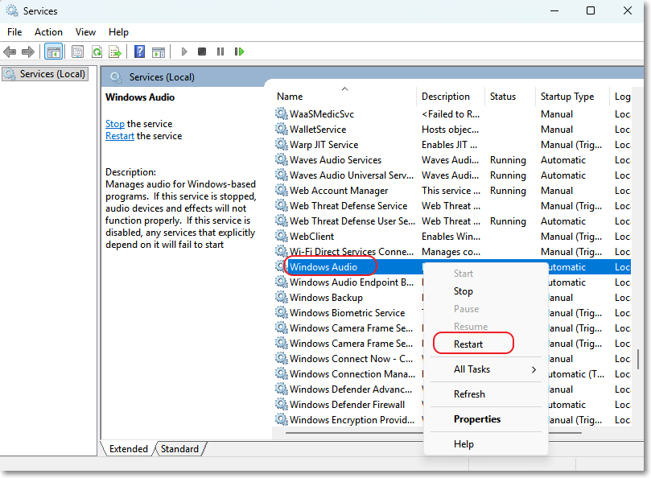The height and width of the screenshot is (478, 651).
Task: Click the Services app icon in title bar
Action: [12, 10]
